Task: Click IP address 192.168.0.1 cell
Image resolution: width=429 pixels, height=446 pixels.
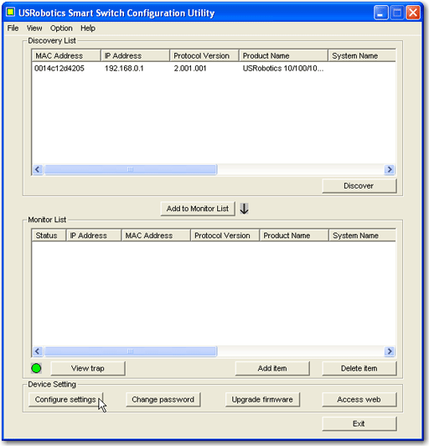Action: click(x=124, y=68)
